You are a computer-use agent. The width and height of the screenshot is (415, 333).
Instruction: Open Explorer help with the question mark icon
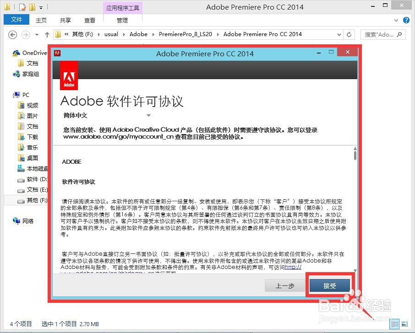(x=407, y=20)
